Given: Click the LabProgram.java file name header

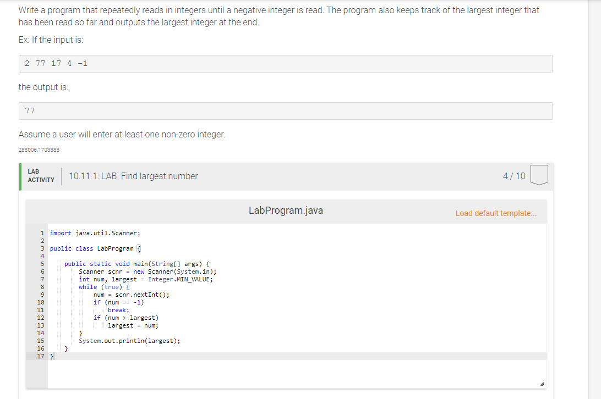Looking at the screenshot, I should [285, 210].
